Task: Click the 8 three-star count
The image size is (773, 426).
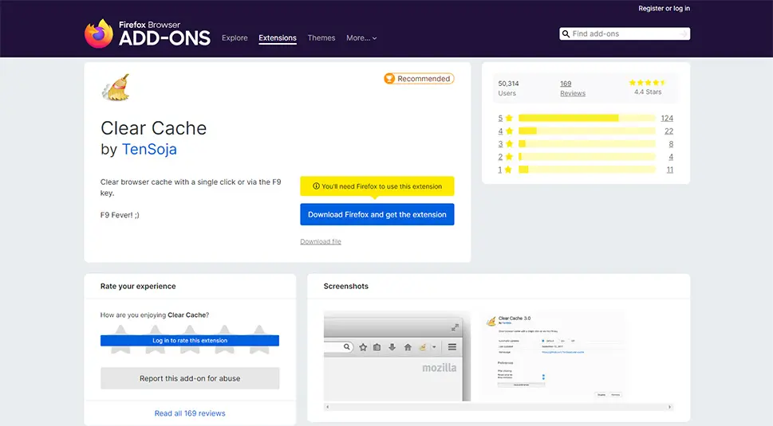Action: click(x=671, y=143)
